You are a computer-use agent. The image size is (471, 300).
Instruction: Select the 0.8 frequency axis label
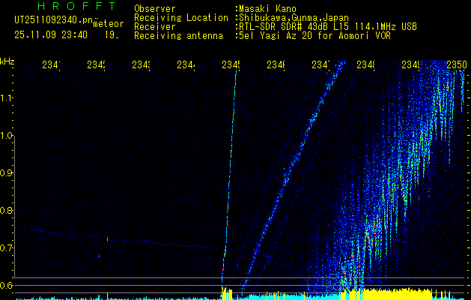[x=7, y=211]
